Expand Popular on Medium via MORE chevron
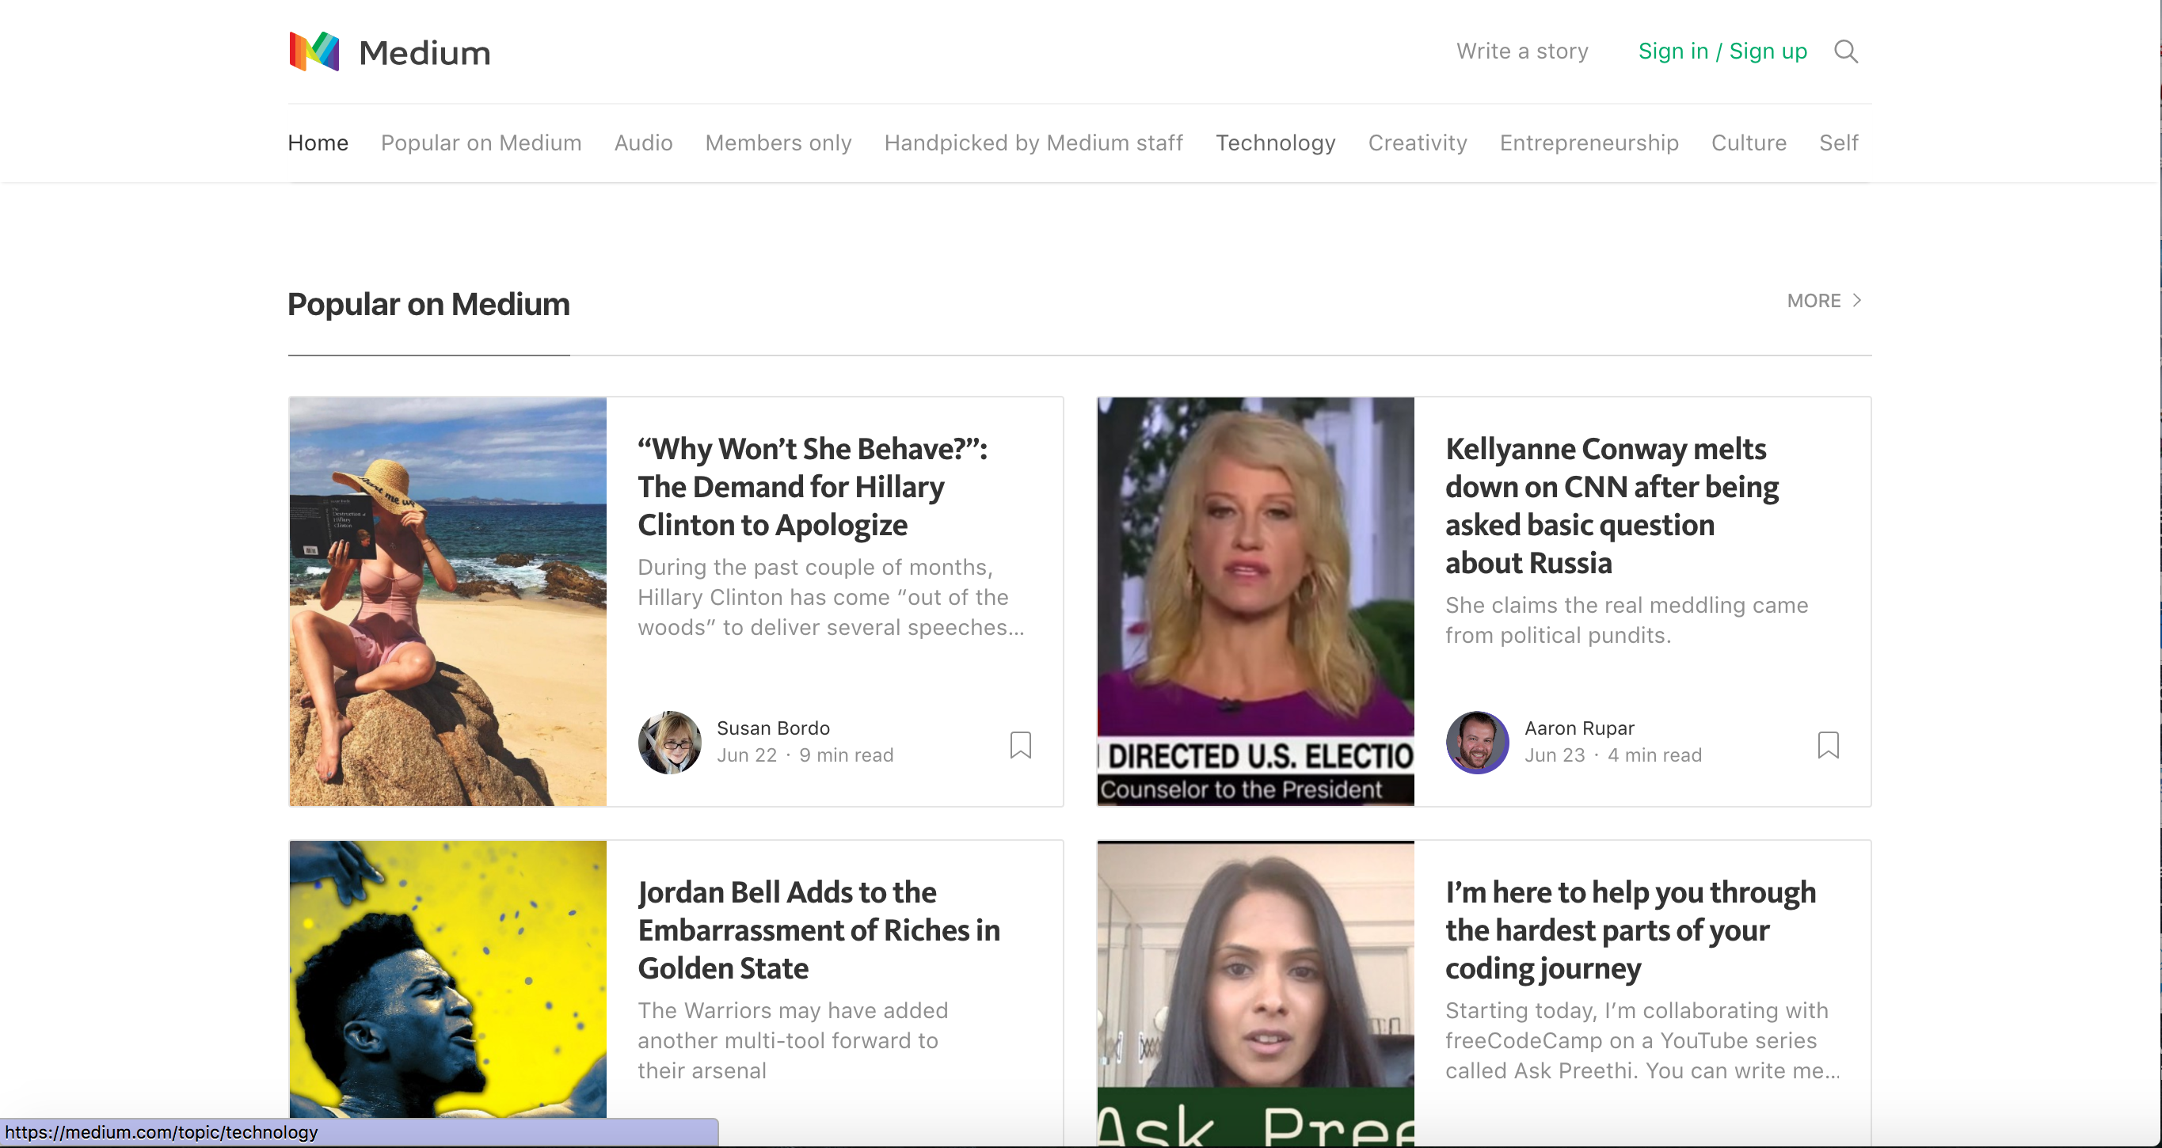The width and height of the screenshot is (2162, 1148). click(x=1824, y=300)
